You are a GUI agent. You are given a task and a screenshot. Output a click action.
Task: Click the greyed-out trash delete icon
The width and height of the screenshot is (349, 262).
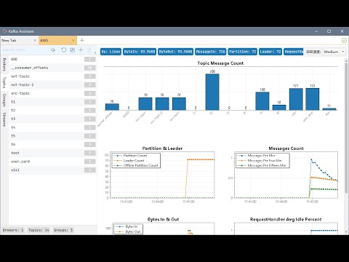tap(89, 50)
